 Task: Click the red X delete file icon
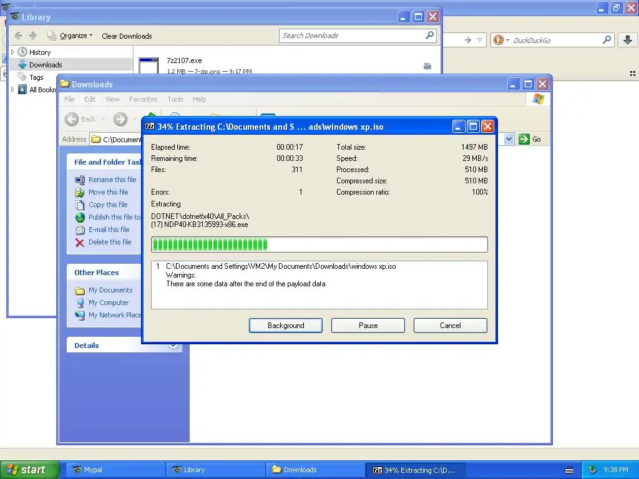(80, 243)
